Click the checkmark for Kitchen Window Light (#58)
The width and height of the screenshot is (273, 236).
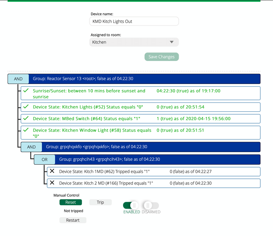(x=26, y=130)
